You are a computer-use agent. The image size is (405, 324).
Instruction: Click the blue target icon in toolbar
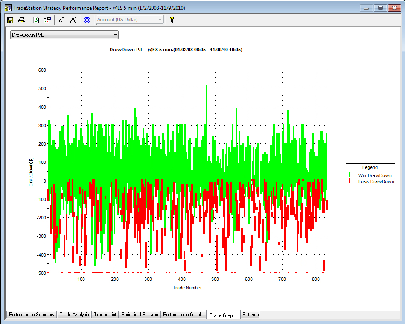pyautogui.click(x=87, y=20)
